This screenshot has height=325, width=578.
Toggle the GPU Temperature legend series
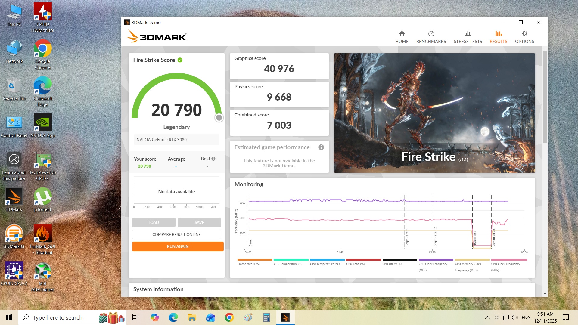click(325, 264)
